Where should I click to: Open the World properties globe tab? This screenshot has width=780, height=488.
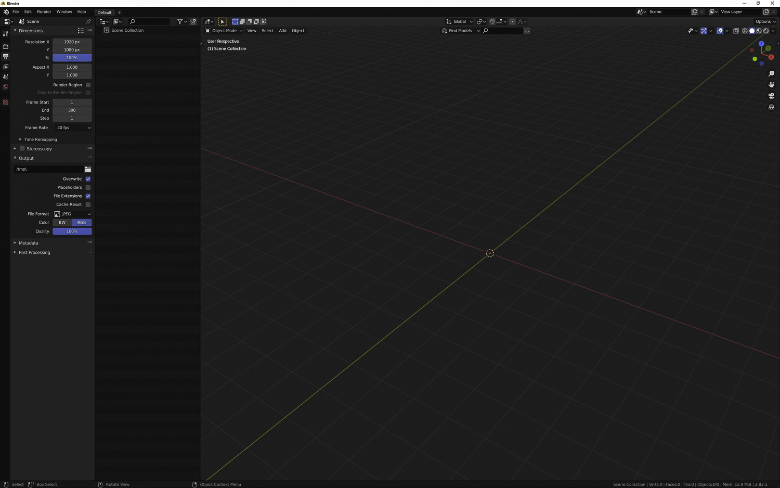(x=5, y=87)
